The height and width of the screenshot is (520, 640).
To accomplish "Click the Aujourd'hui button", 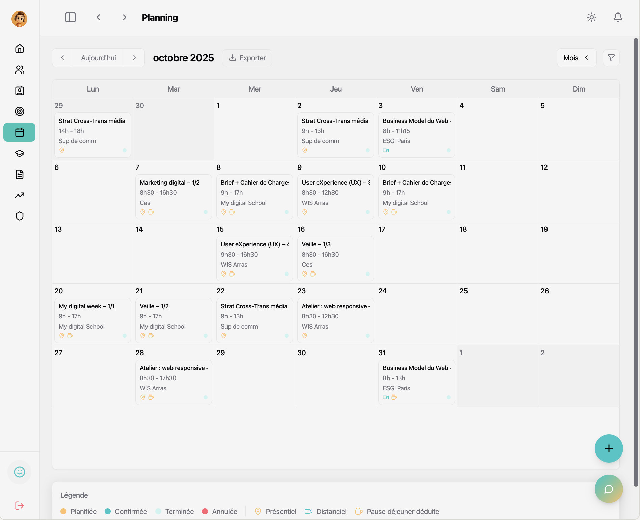I will [98, 58].
